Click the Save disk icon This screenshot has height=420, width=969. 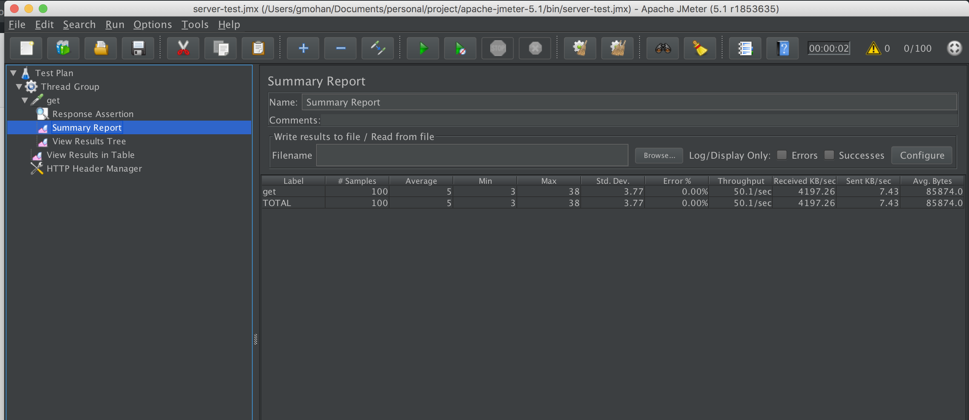point(138,48)
